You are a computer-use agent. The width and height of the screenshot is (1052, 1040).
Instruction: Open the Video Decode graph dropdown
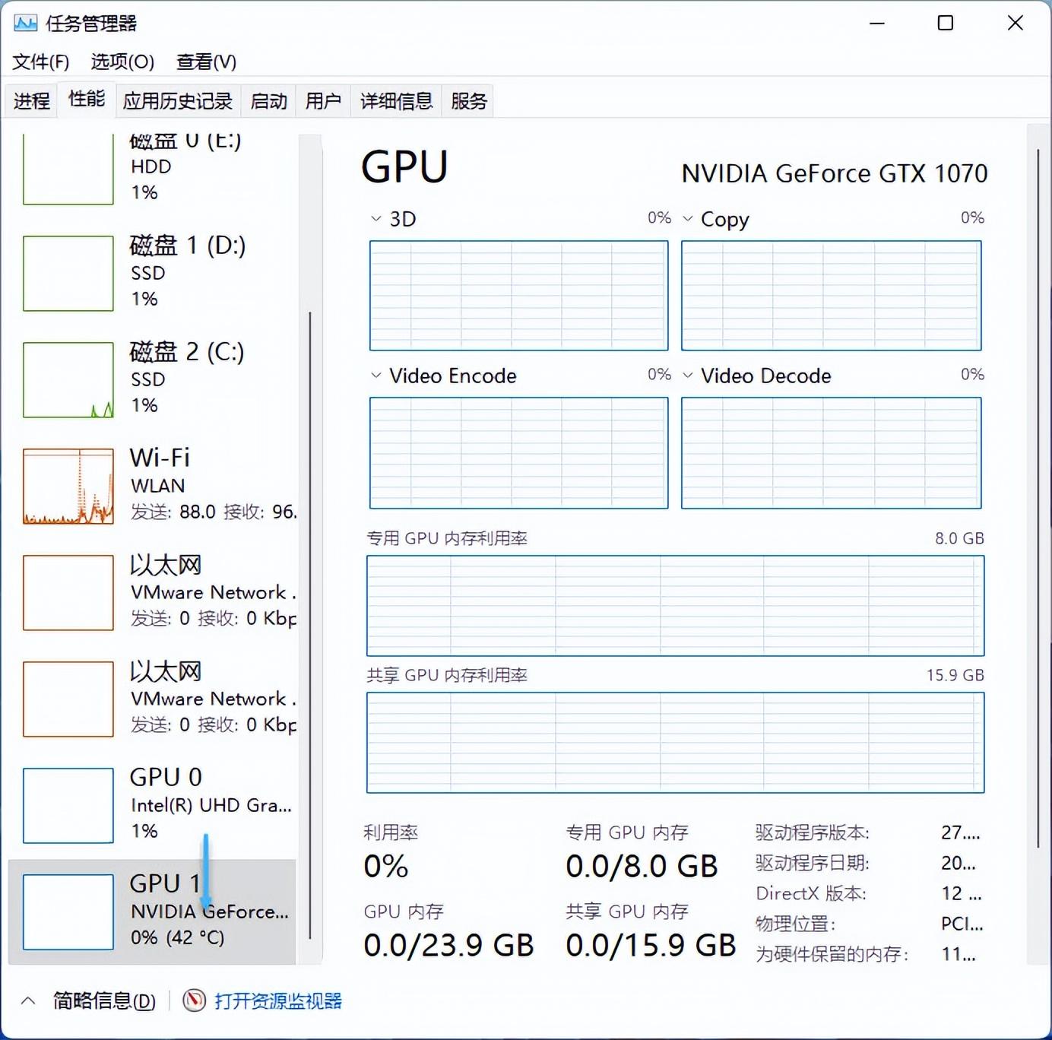[689, 375]
